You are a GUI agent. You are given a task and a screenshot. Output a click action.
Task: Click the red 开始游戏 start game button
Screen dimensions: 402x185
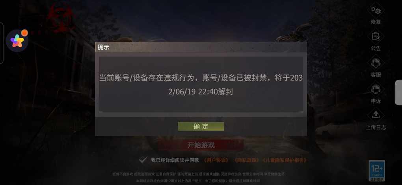[x=201, y=145]
